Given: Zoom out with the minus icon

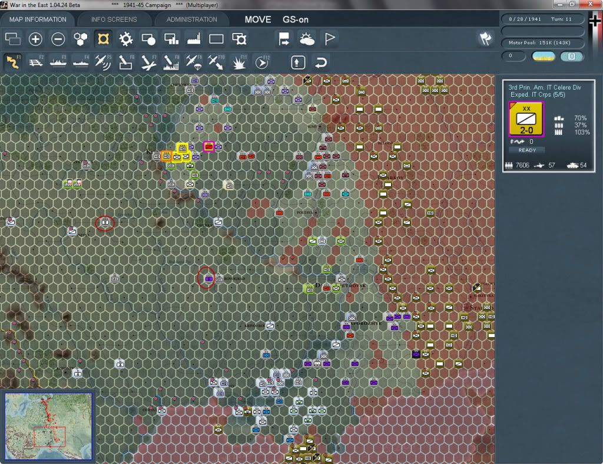Looking at the screenshot, I should tap(58, 39).
